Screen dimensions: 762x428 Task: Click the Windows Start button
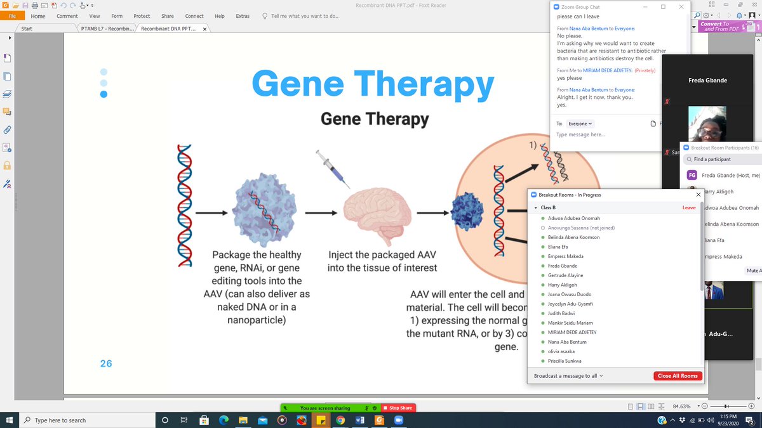[x=10, y=420]
